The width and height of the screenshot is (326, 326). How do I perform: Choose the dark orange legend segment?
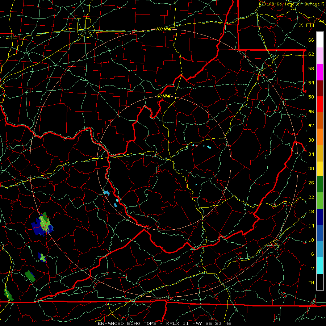pyautogui.click(x=320, y=121)
